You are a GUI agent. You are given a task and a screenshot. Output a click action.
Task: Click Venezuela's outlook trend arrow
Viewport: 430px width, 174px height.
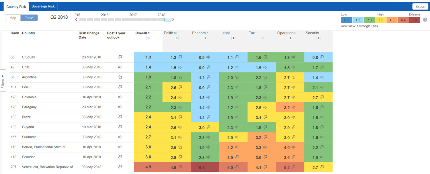[x=120, y=167]
